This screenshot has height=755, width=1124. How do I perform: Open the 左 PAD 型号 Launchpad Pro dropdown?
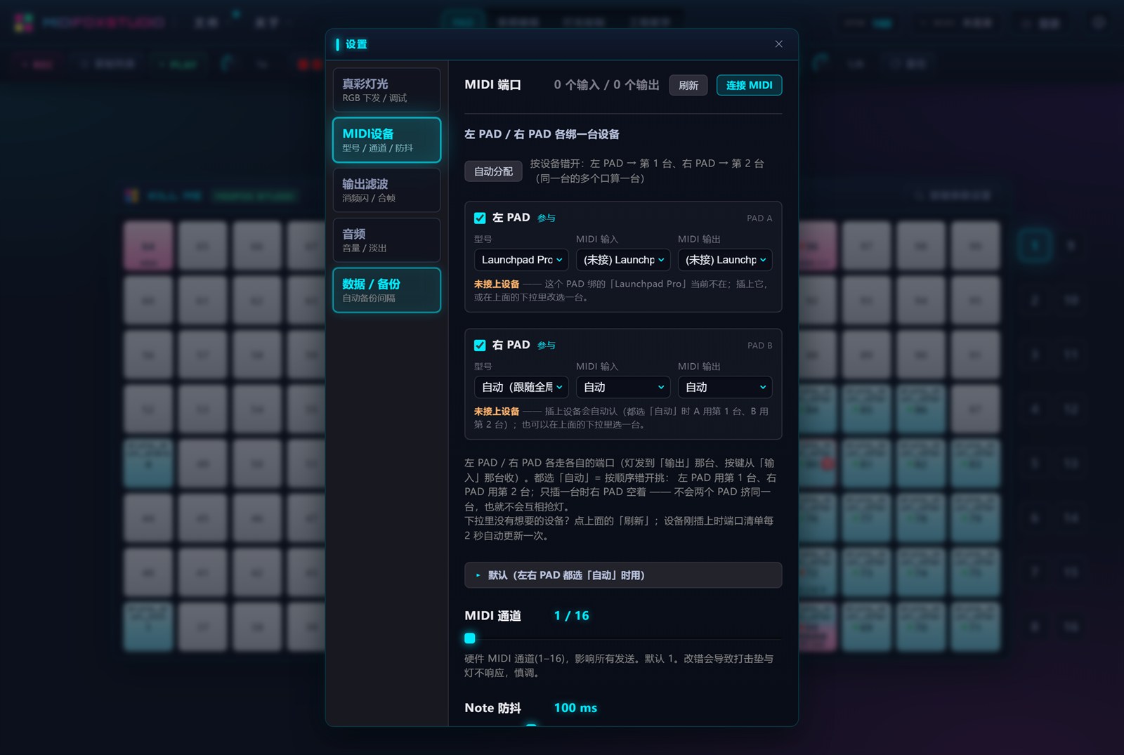pos(521,260)
